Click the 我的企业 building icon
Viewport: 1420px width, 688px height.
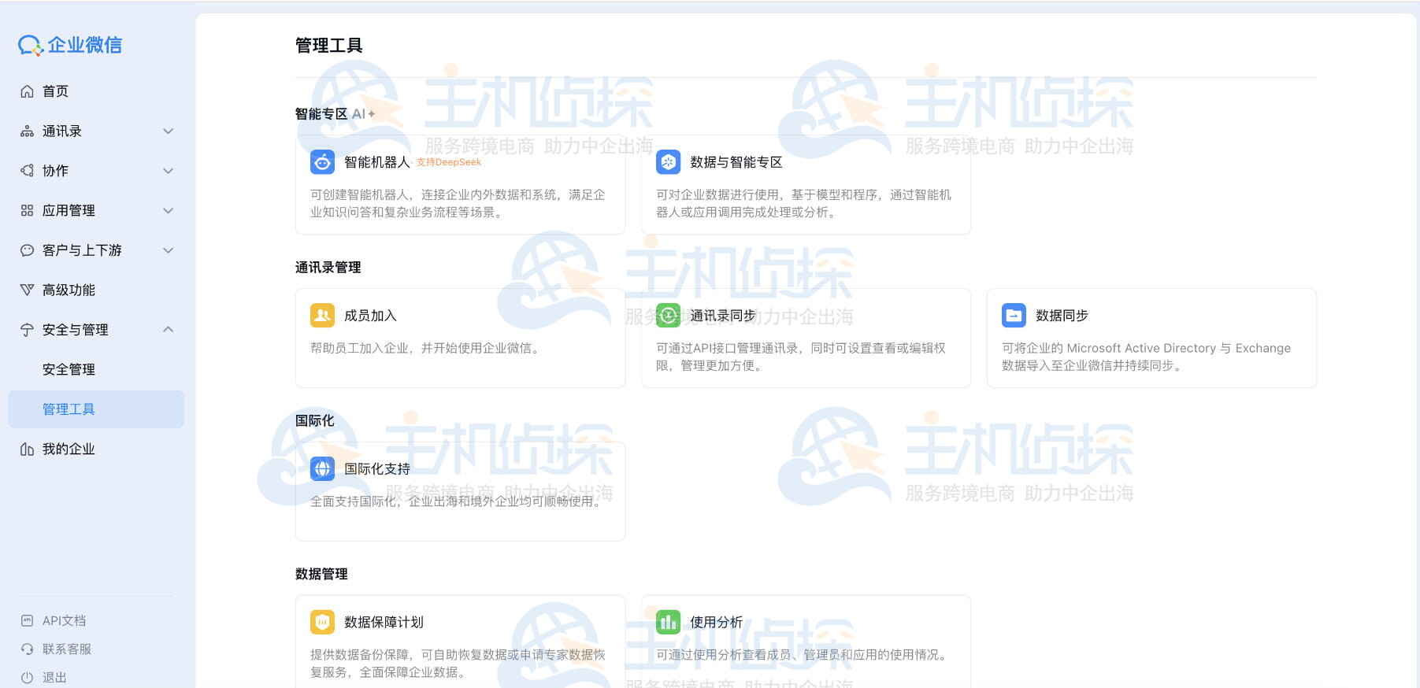pyautogui.click(x=27, y=449)
